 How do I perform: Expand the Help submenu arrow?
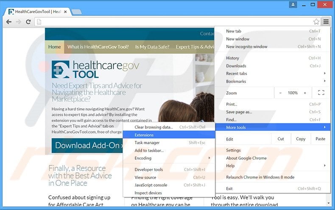click(x=325, y=165)
